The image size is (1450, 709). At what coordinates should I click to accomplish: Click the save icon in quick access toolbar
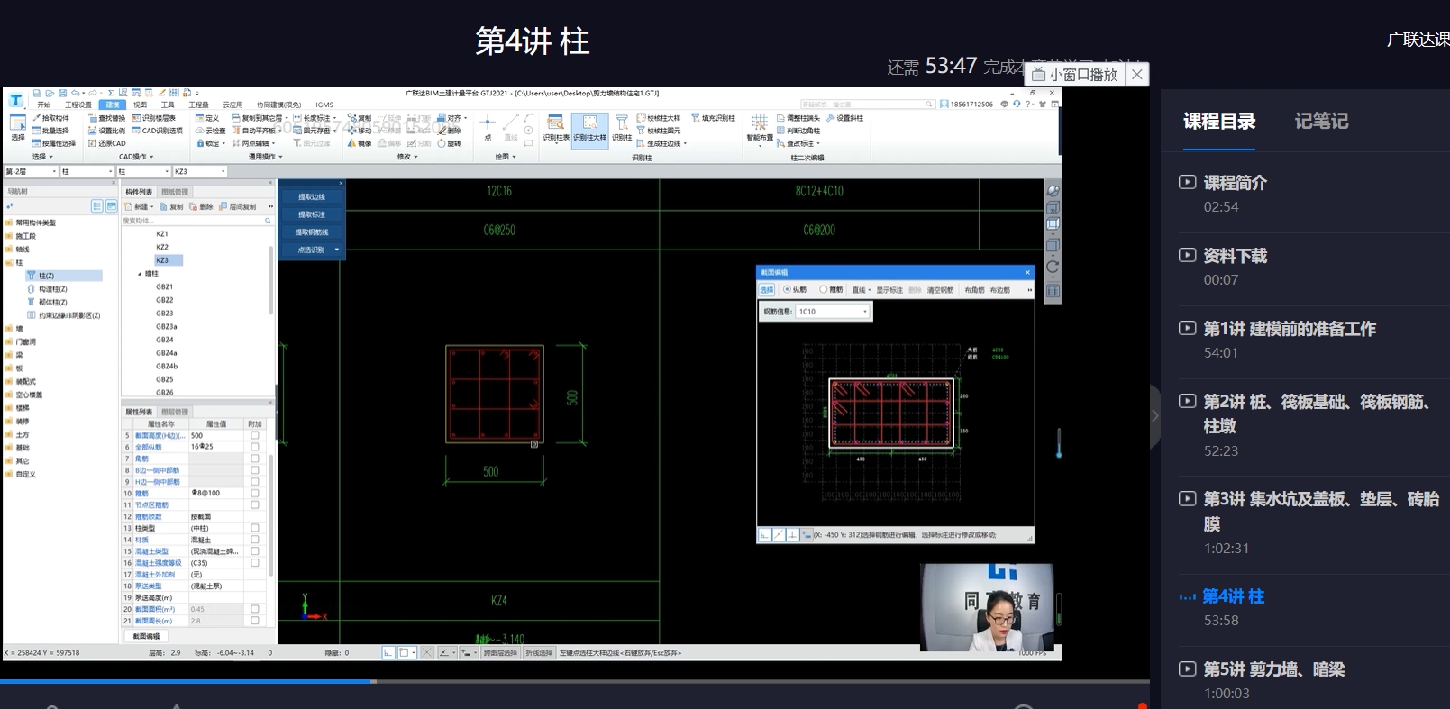coord(62,93)
